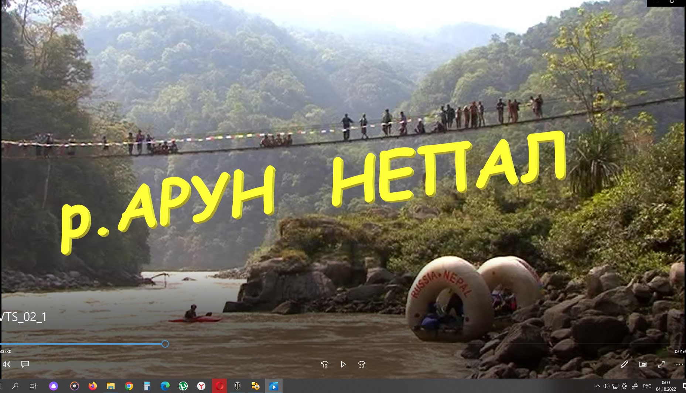Show hidden system tray icons
686x393 pixels.
coord(597,386)
